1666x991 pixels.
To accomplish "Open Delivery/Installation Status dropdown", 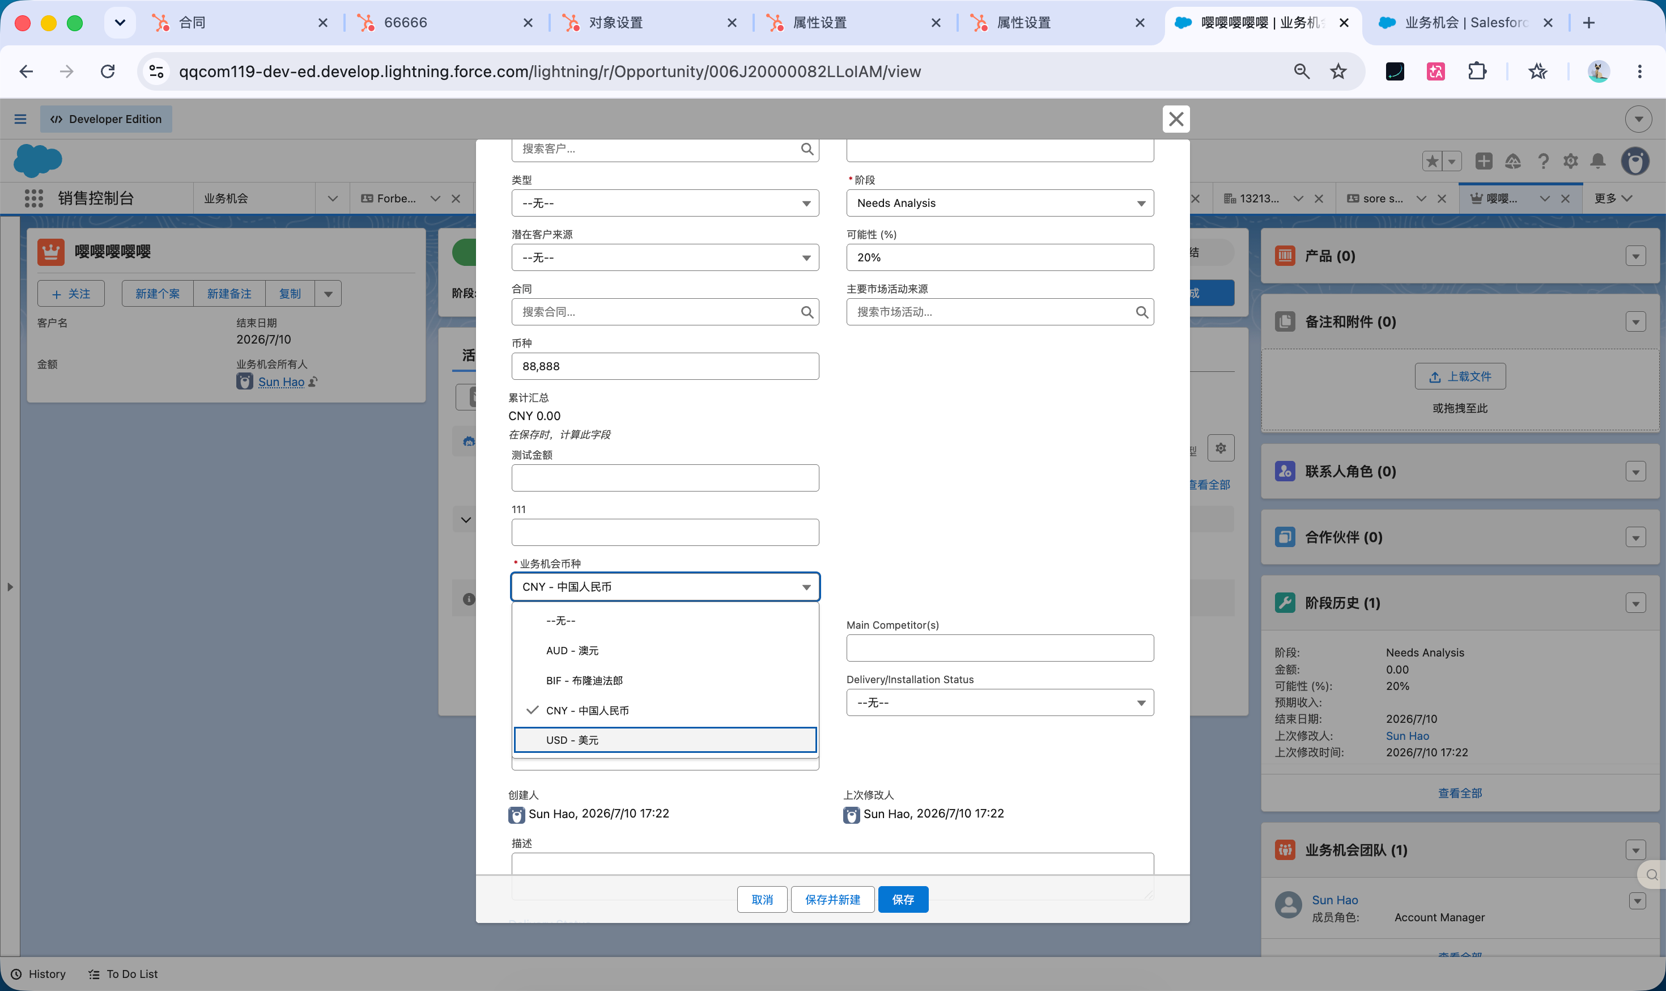I will point(1000,702).
